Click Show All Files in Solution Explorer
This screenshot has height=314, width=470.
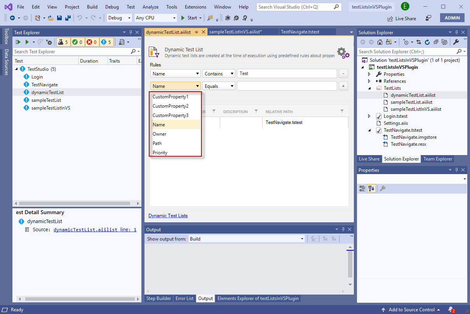444,42
